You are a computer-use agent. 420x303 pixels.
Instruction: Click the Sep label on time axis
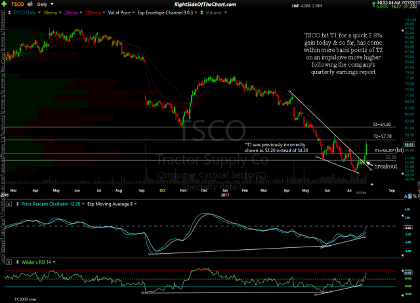coord(392,190)
